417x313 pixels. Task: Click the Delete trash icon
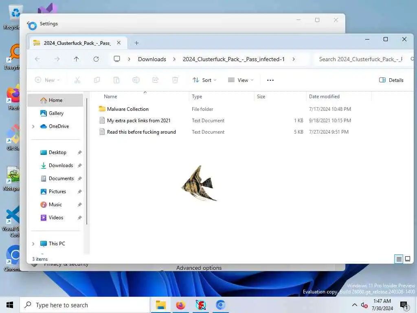click(175, 80)
